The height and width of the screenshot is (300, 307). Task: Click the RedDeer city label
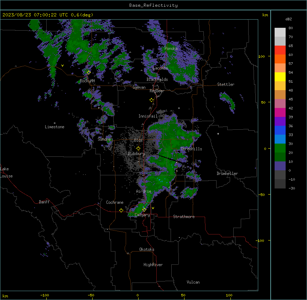pyautogui.click(x=157, y=91)
